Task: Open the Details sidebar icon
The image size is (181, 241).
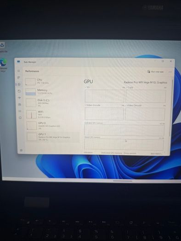Action: point(20,111)
